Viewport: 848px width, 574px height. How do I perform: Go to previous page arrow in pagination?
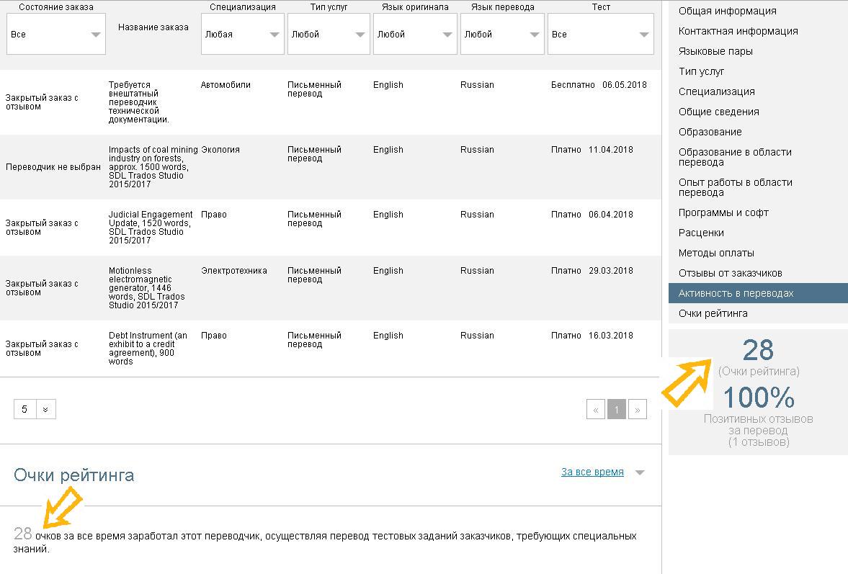pos(595,409)
